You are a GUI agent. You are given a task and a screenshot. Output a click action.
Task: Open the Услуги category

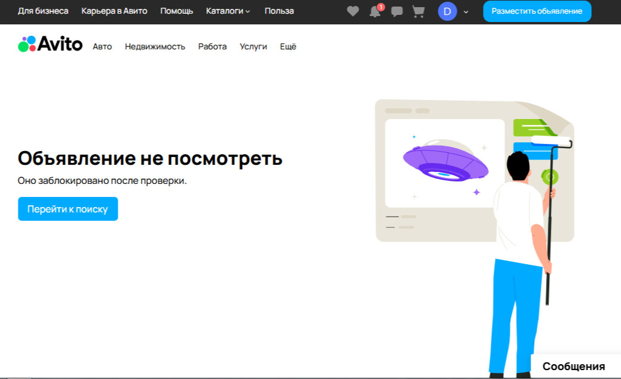pyautogui.click(x=253, y=46)
